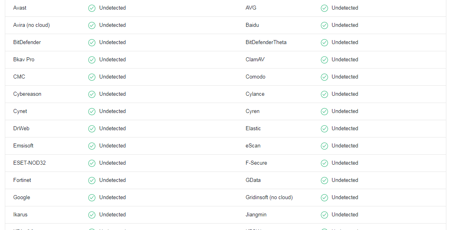Image resolution: width=464 pixels, height=230 pixels.
Task: Click the green check icon beside Avast
Action: pos(92,8)
